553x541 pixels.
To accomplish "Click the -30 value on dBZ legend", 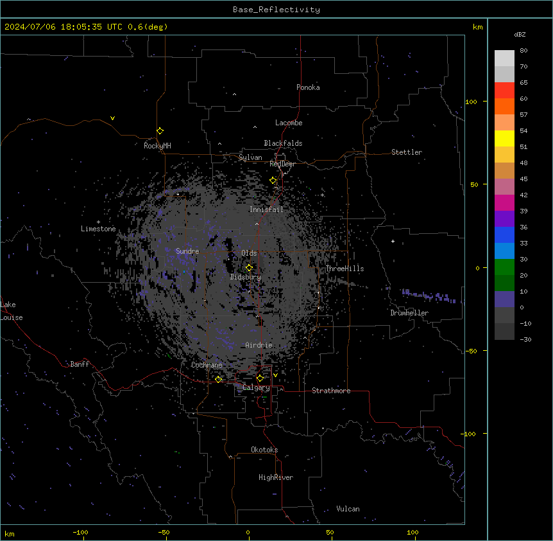I will [525, 339].
